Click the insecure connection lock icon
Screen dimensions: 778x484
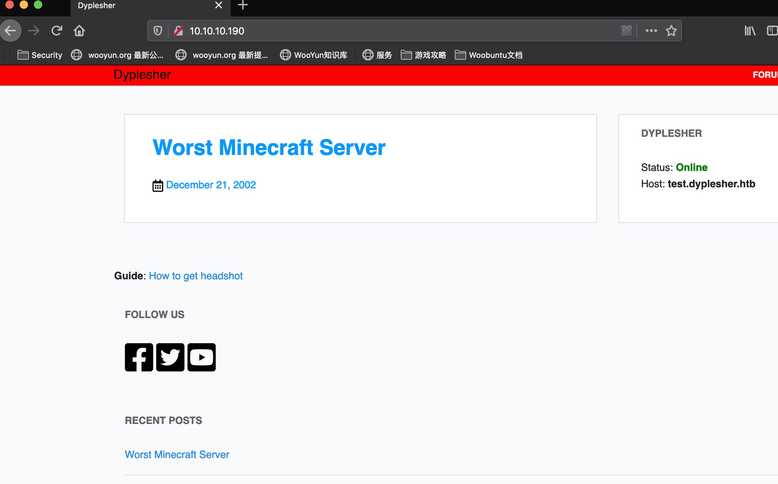(178, 31)
